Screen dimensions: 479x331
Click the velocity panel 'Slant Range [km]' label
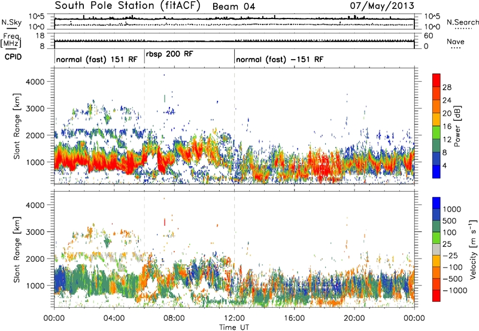pos(17,249)
